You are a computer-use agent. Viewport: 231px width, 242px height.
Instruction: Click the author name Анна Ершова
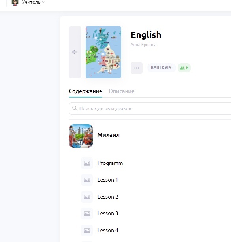143,45
